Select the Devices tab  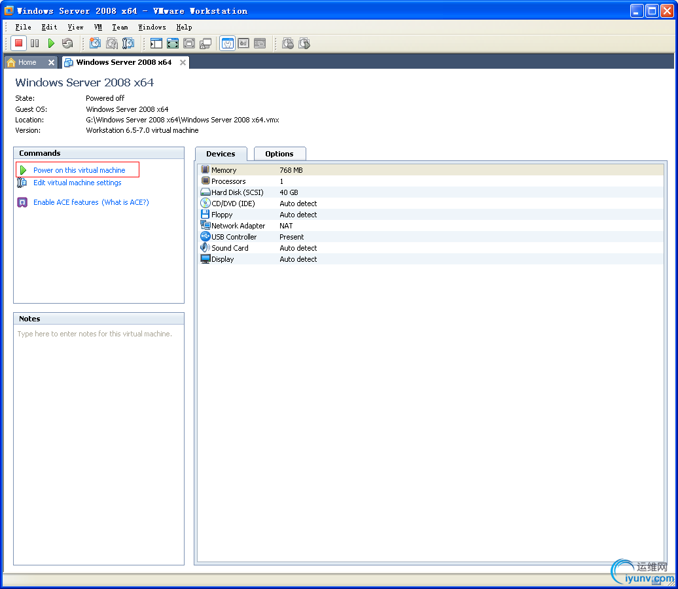[x=221, y=154]
